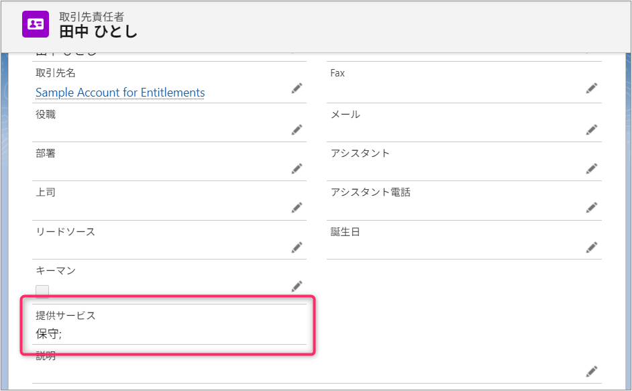
Task: Click the 提供サービス field label
Action: coord(66,315)
